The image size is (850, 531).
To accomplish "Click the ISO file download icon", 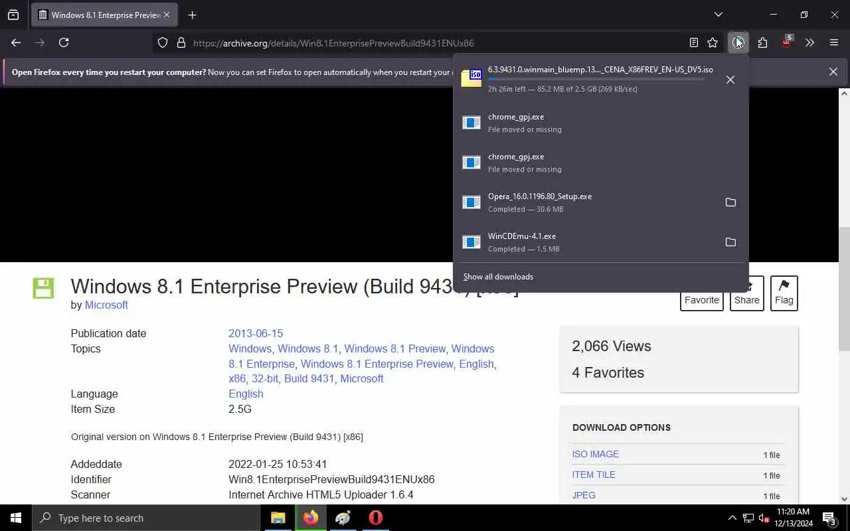I will (471, 78).
